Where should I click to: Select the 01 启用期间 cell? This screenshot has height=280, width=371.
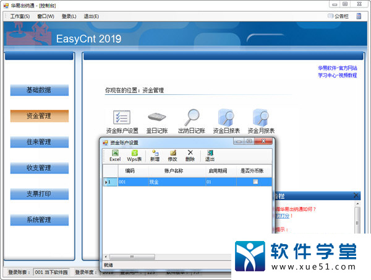pyautogui.click(x=221, y=182)
